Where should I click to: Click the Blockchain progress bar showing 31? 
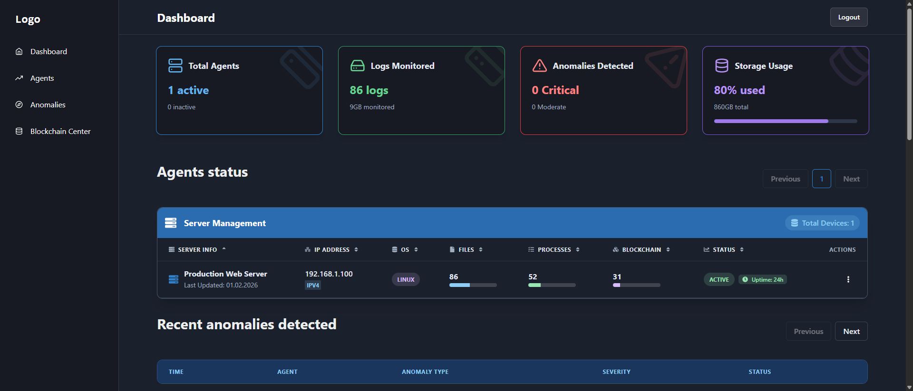coord(637,285)
